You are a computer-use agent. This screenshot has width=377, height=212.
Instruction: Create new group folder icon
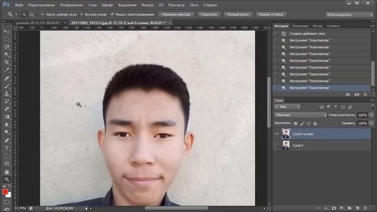[x=349, y=208]
